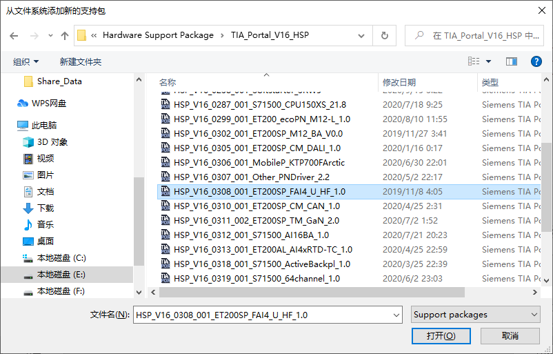
Task: Go up one folder level
Action: click(65, 36)
